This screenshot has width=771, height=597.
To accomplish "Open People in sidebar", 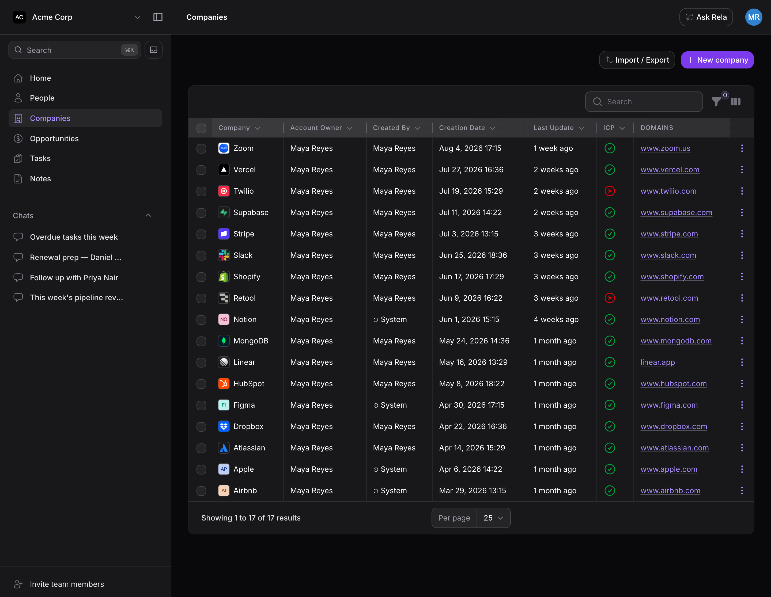I will pos(85,98).
